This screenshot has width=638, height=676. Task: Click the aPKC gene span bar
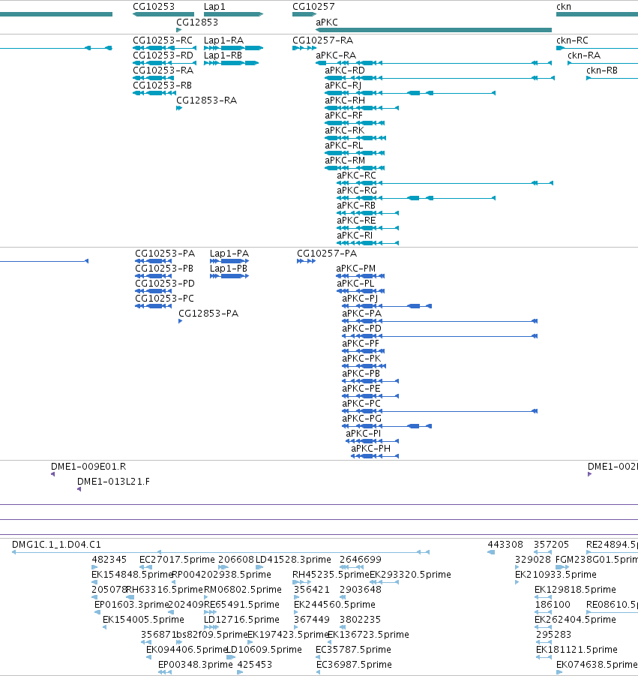pyautogui.click(x=433, y=30)
